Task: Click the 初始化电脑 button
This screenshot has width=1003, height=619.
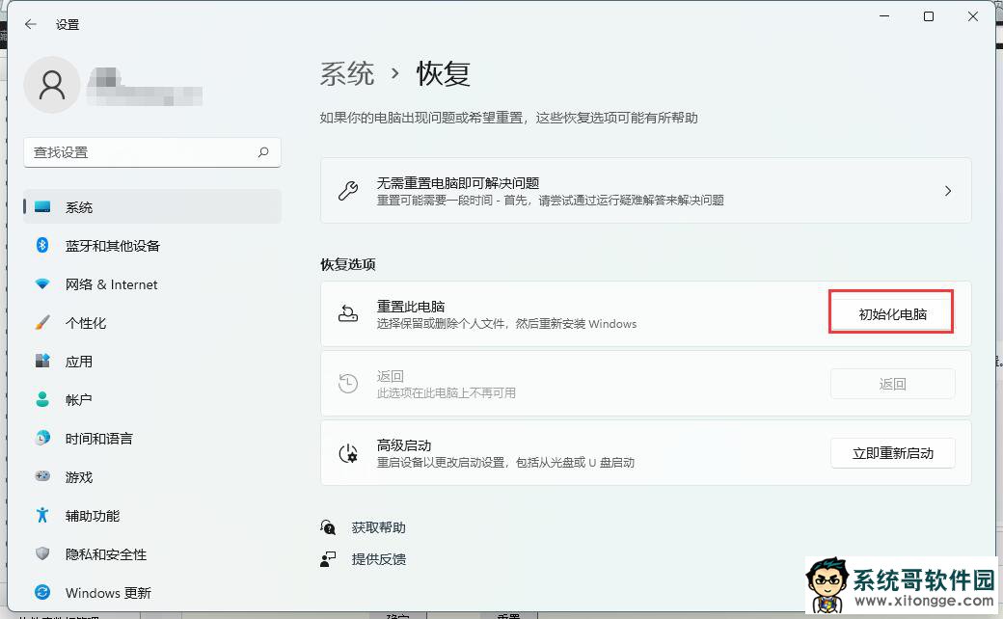Action: coord(892,314)
